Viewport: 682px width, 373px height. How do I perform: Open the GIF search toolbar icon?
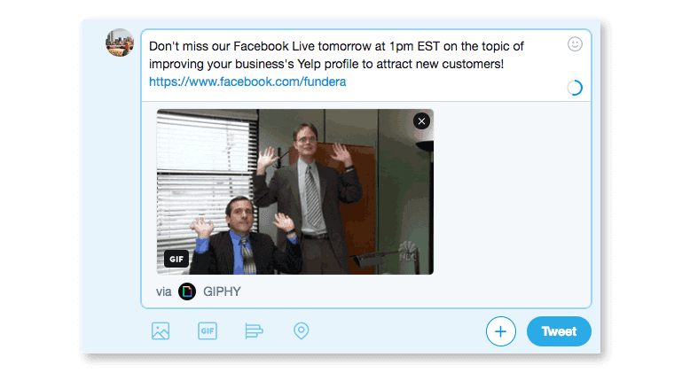(x=208, y=331)
